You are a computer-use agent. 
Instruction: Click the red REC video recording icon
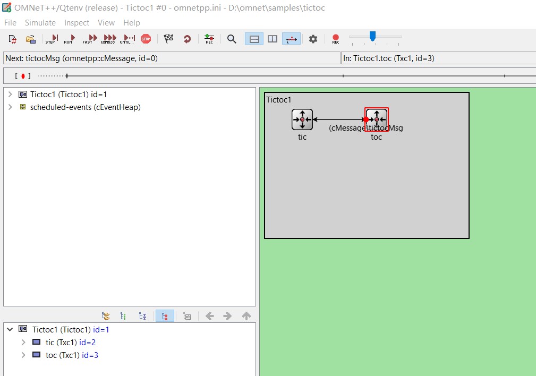click(x=335, y=38)
